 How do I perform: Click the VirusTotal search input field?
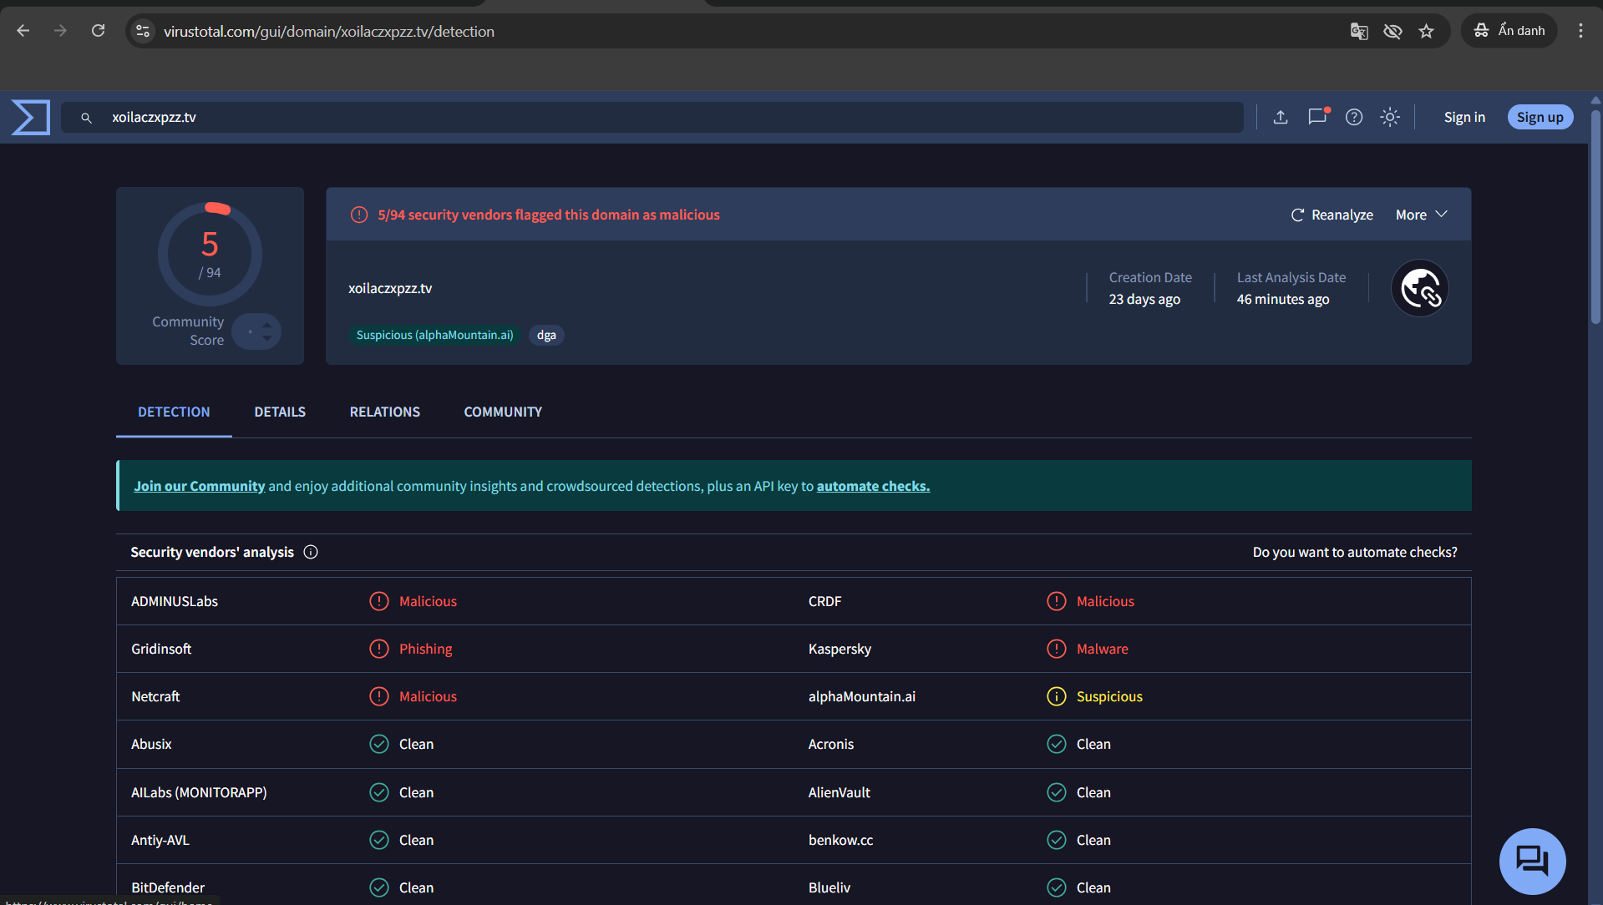pos(652,117)
